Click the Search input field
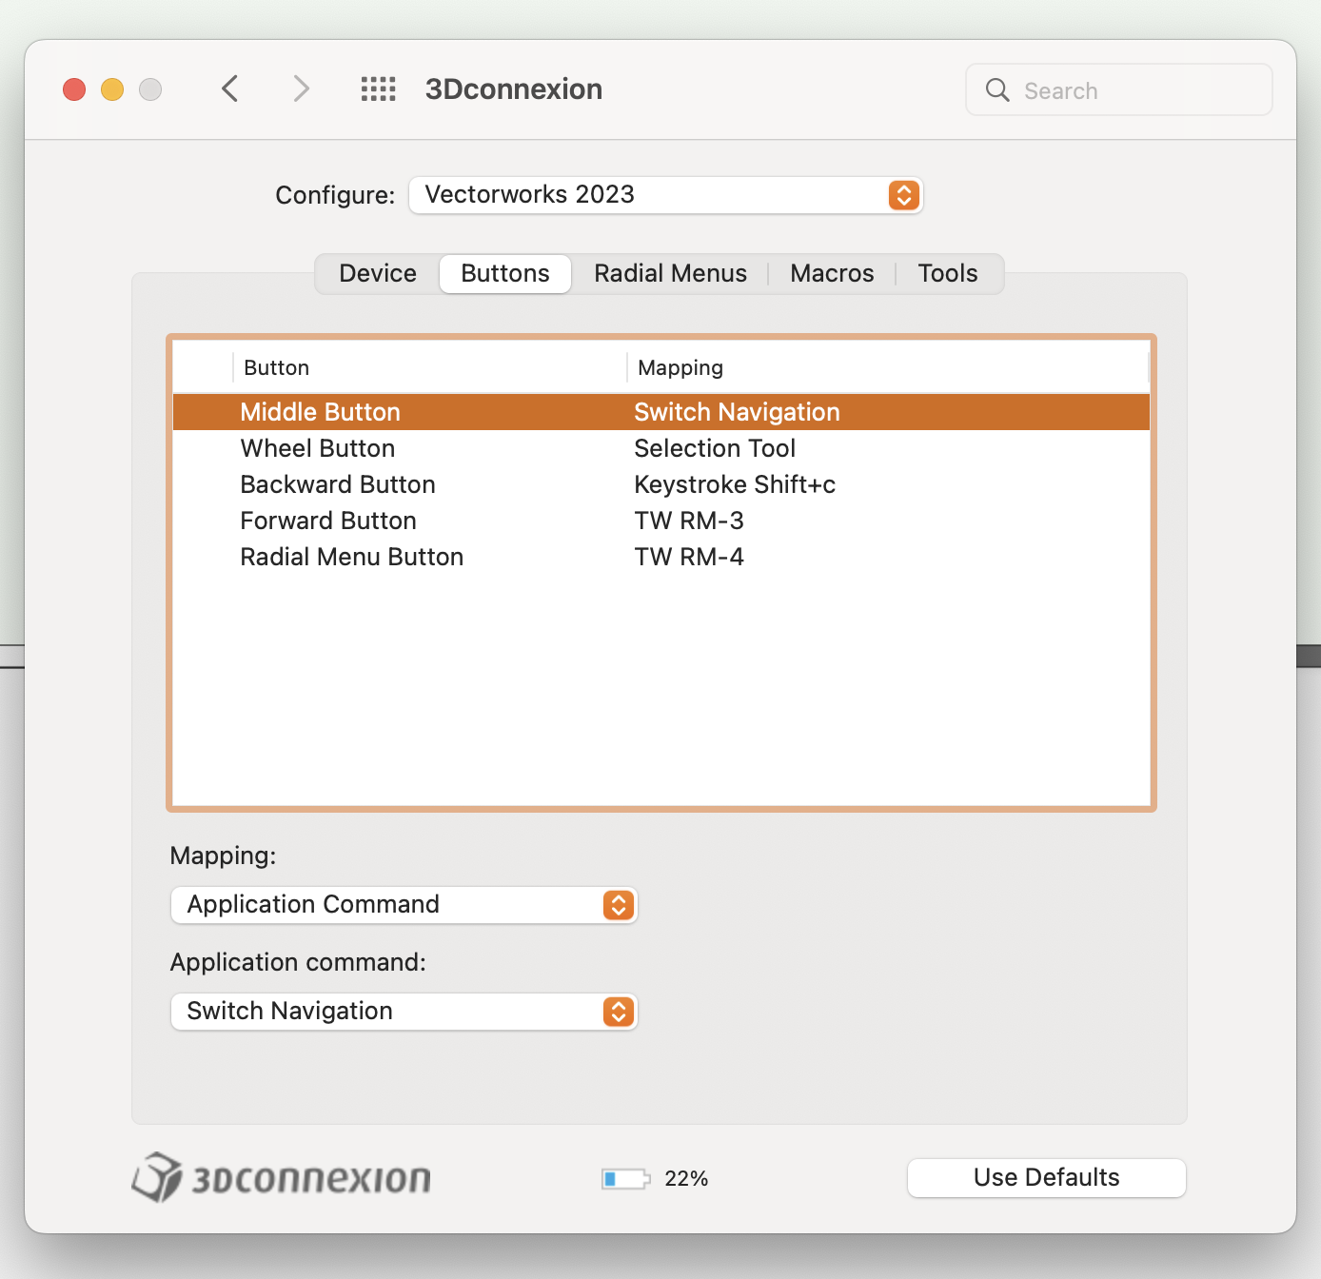This screenshot has height=1279, width=1321. [1137, 90]
